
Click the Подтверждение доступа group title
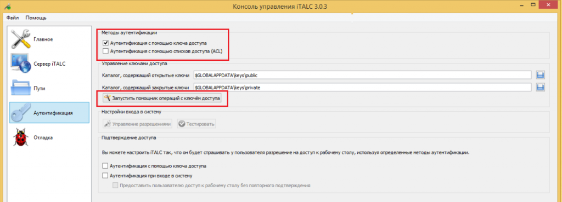(128, 137)
